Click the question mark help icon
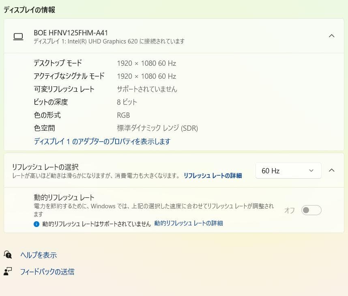This screenshot has height=296, width=348. pyautogui.click(x=9, y=255)
